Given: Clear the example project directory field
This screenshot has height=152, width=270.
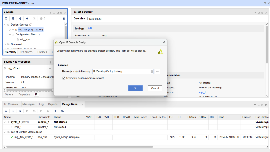Looking at the screenshot, I should 152,72.
